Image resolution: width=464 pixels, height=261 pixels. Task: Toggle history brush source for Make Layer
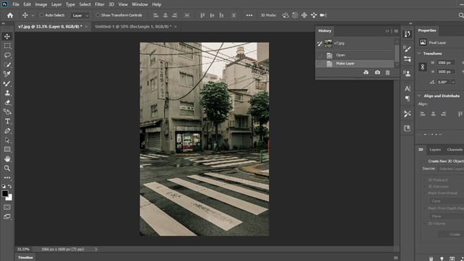(x=319, y=64)
